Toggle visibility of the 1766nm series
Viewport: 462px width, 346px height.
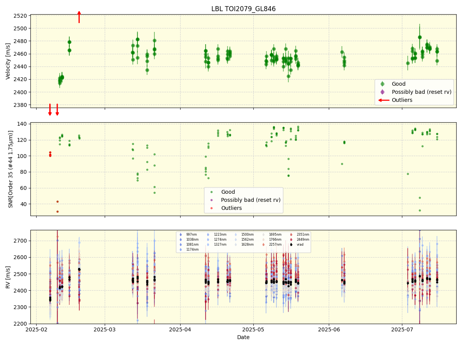263,240
